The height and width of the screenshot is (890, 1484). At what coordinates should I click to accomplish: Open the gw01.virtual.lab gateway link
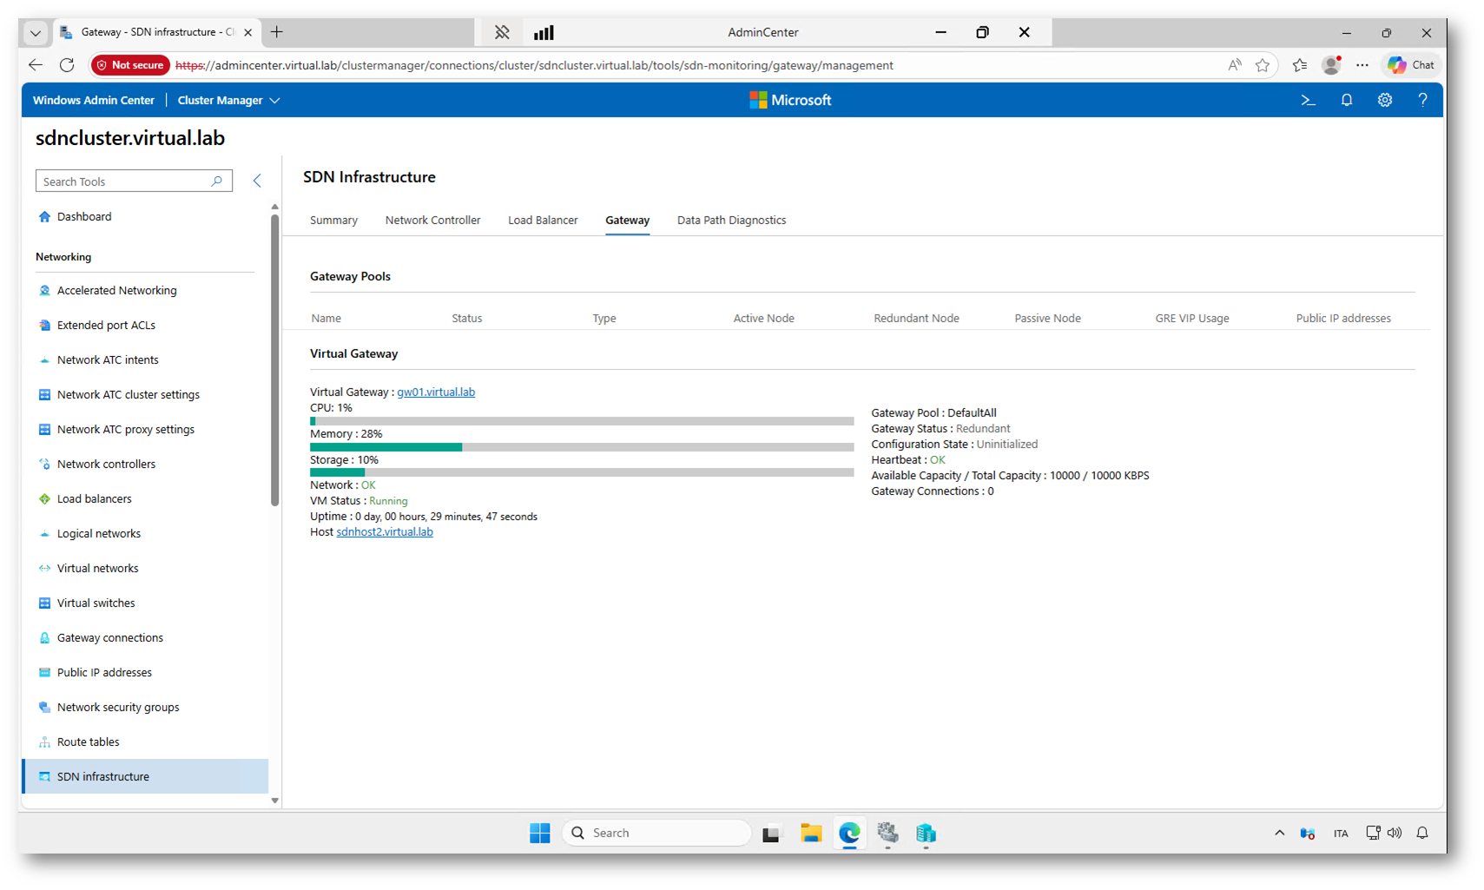tap(436, 392)
